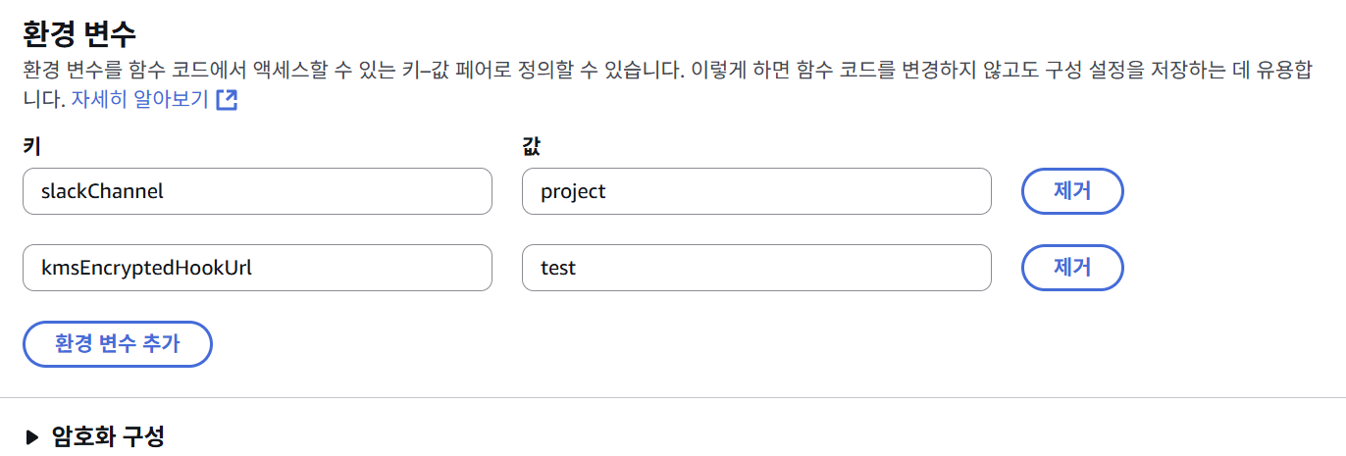1346x456 pixels.
Task: Place cursor right after the word project
Action: [607, 191]
